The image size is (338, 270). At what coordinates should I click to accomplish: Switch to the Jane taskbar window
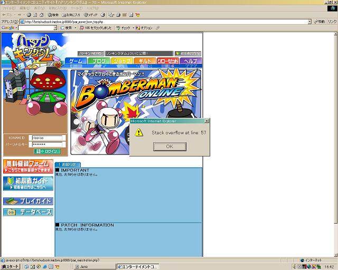94,266
